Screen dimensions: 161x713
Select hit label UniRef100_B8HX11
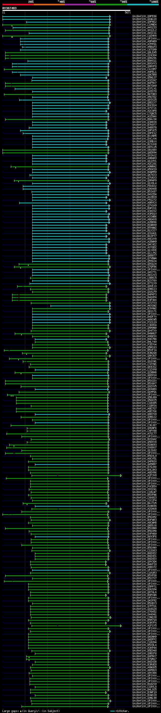(x=144, y=61)
